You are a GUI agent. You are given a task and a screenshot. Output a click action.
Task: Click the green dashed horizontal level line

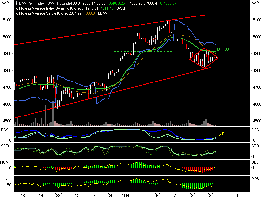pyautogui.click(x=148, y=51)
